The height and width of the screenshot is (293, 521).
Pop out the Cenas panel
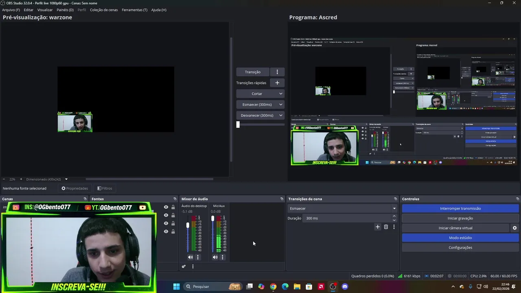tap(85, 199)
